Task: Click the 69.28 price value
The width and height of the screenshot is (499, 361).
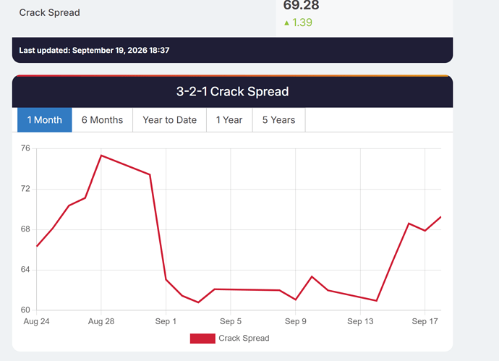Action: (x=301, y=5)
